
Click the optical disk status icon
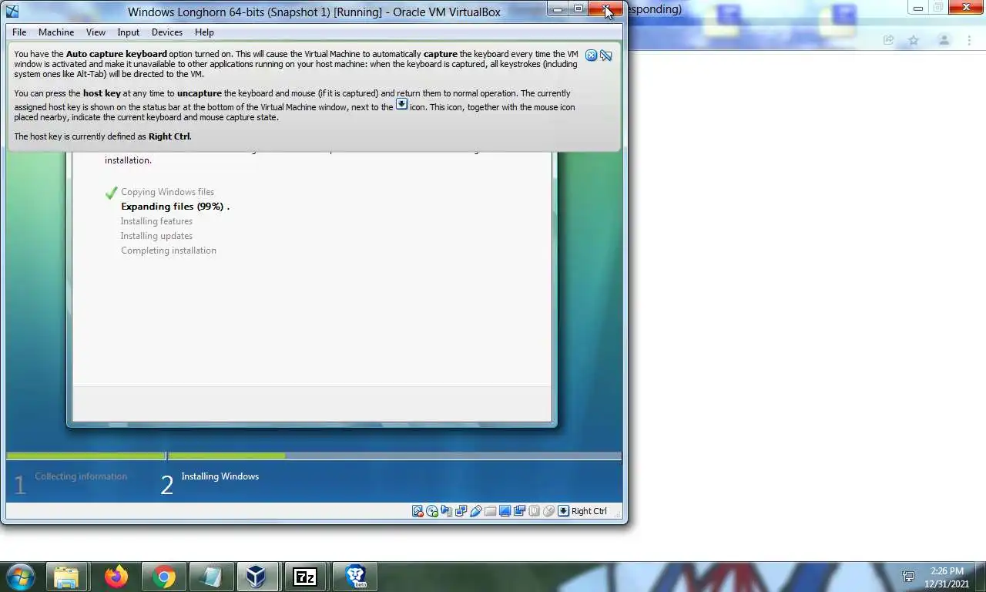(x=432, y=511)
